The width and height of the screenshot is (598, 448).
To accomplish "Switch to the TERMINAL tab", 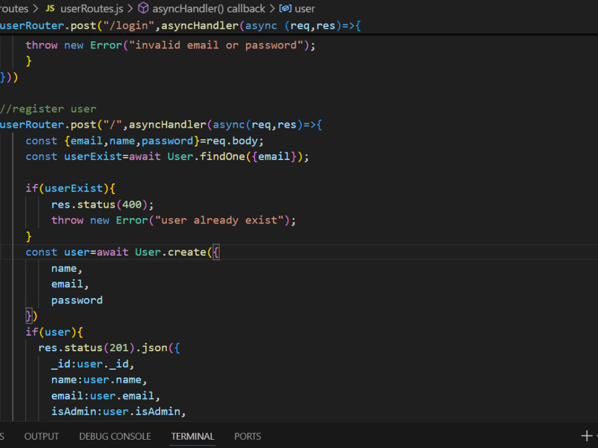I will (x=193, y=436).
